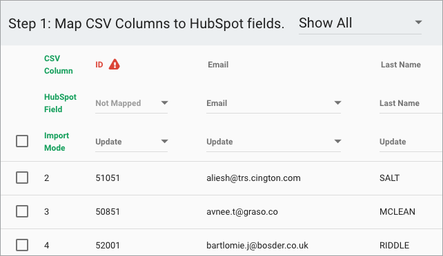443x256 pixels.
Task: Open the Show All filter dropdown
Action: 360,23
